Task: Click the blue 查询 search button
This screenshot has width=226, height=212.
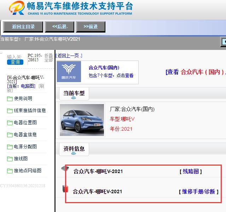Action: pos(15,62)
